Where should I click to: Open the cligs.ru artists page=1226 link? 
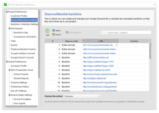98,66
